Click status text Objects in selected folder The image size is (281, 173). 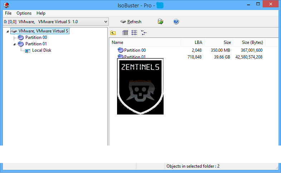point(193,166)
